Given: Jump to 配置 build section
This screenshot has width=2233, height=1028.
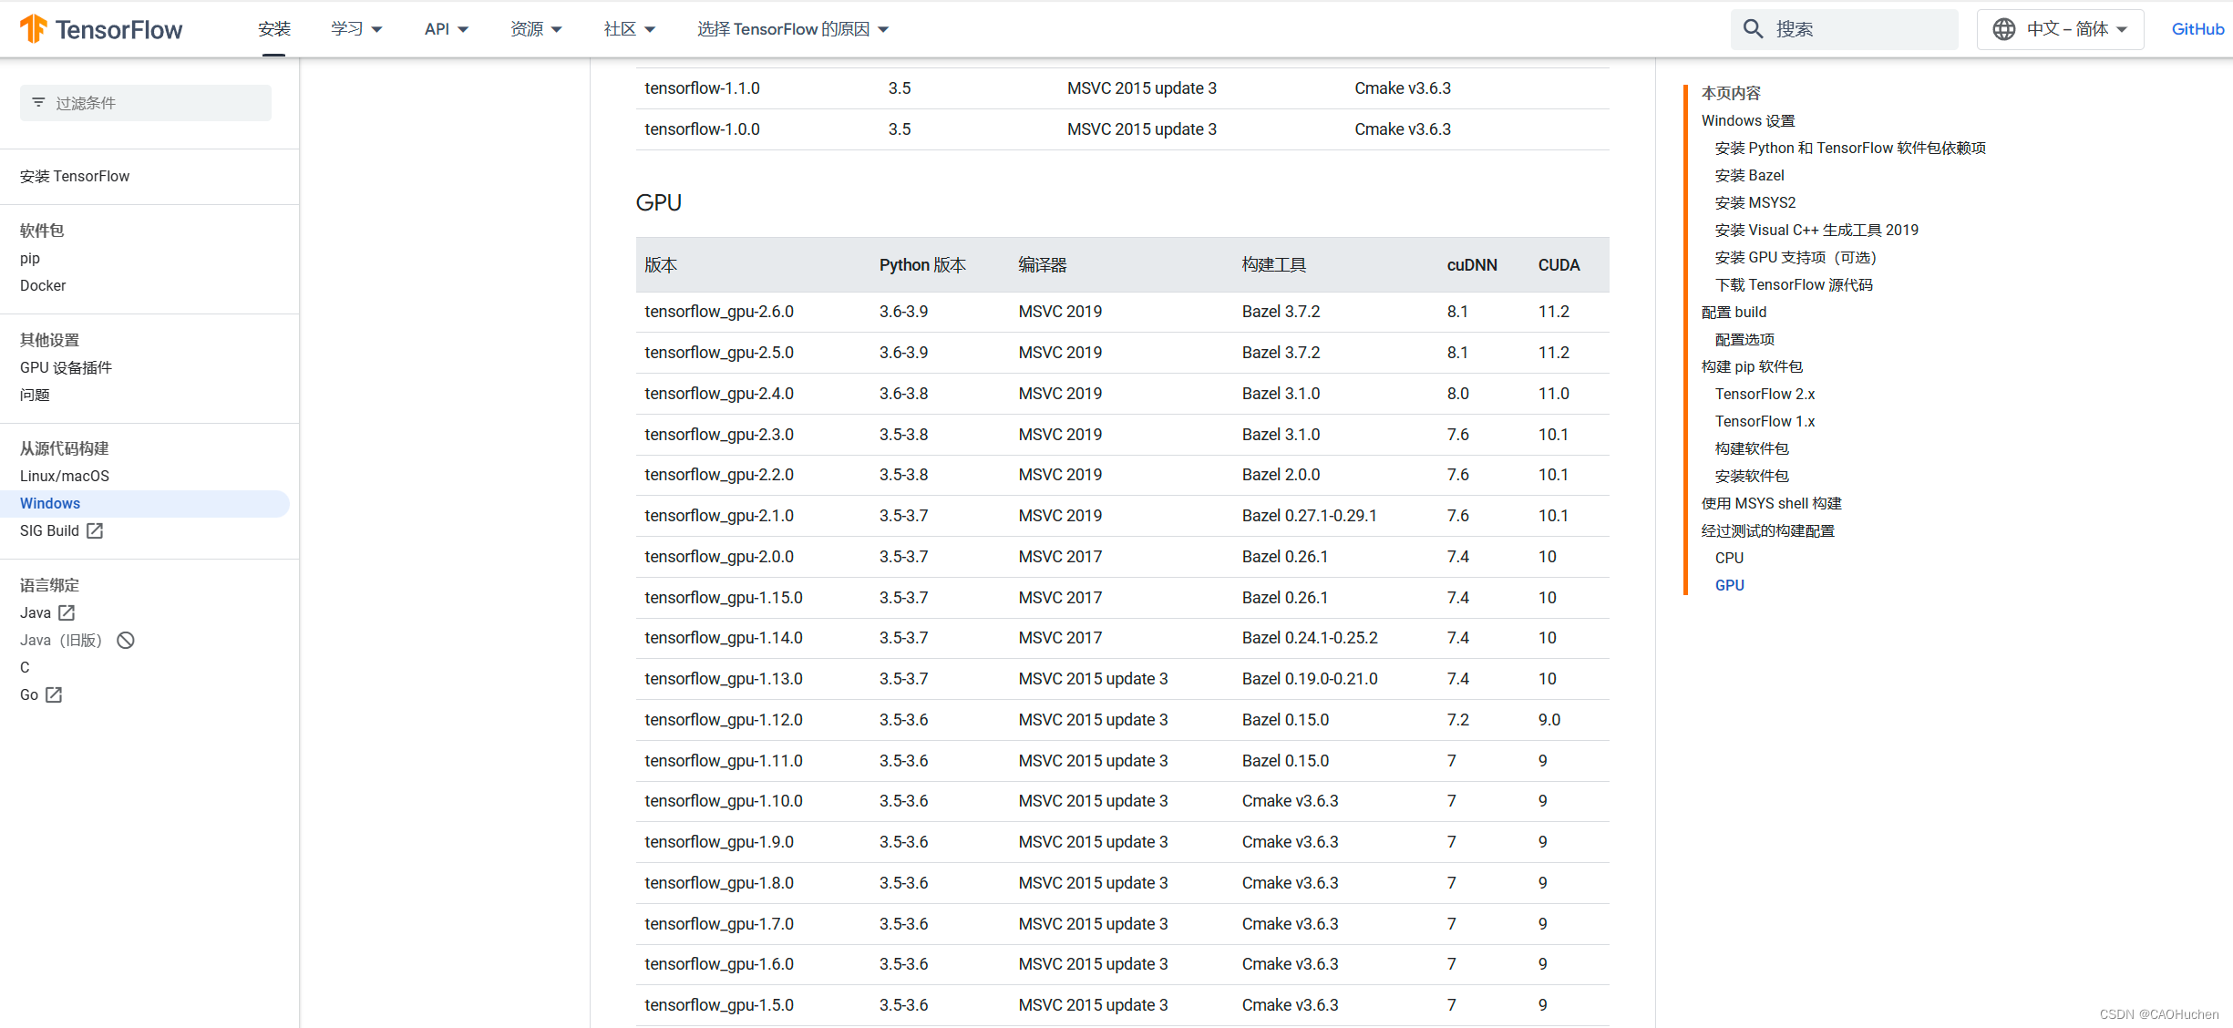Looking at the screenshot, I should point(1734,312).
